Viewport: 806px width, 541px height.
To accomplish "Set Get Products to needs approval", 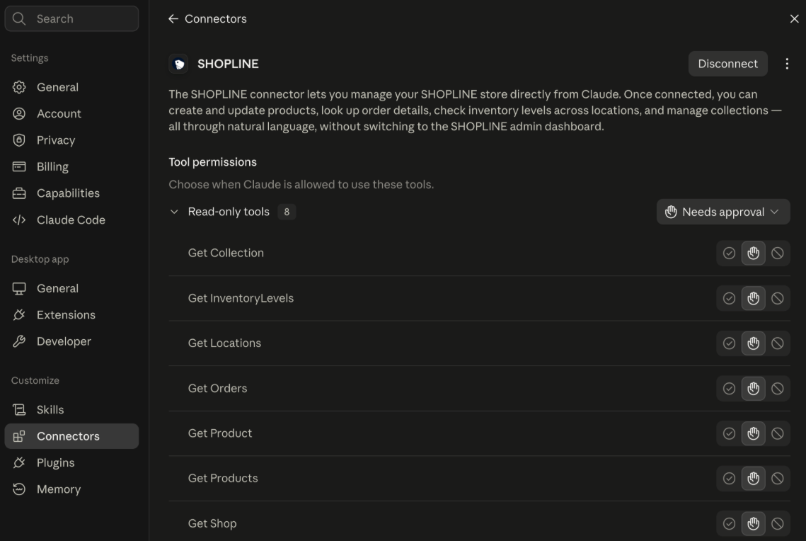I will click(753, 478).
